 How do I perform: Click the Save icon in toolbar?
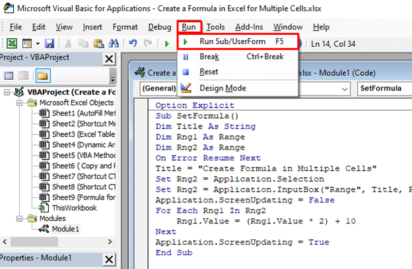click(x=49, y=43)
